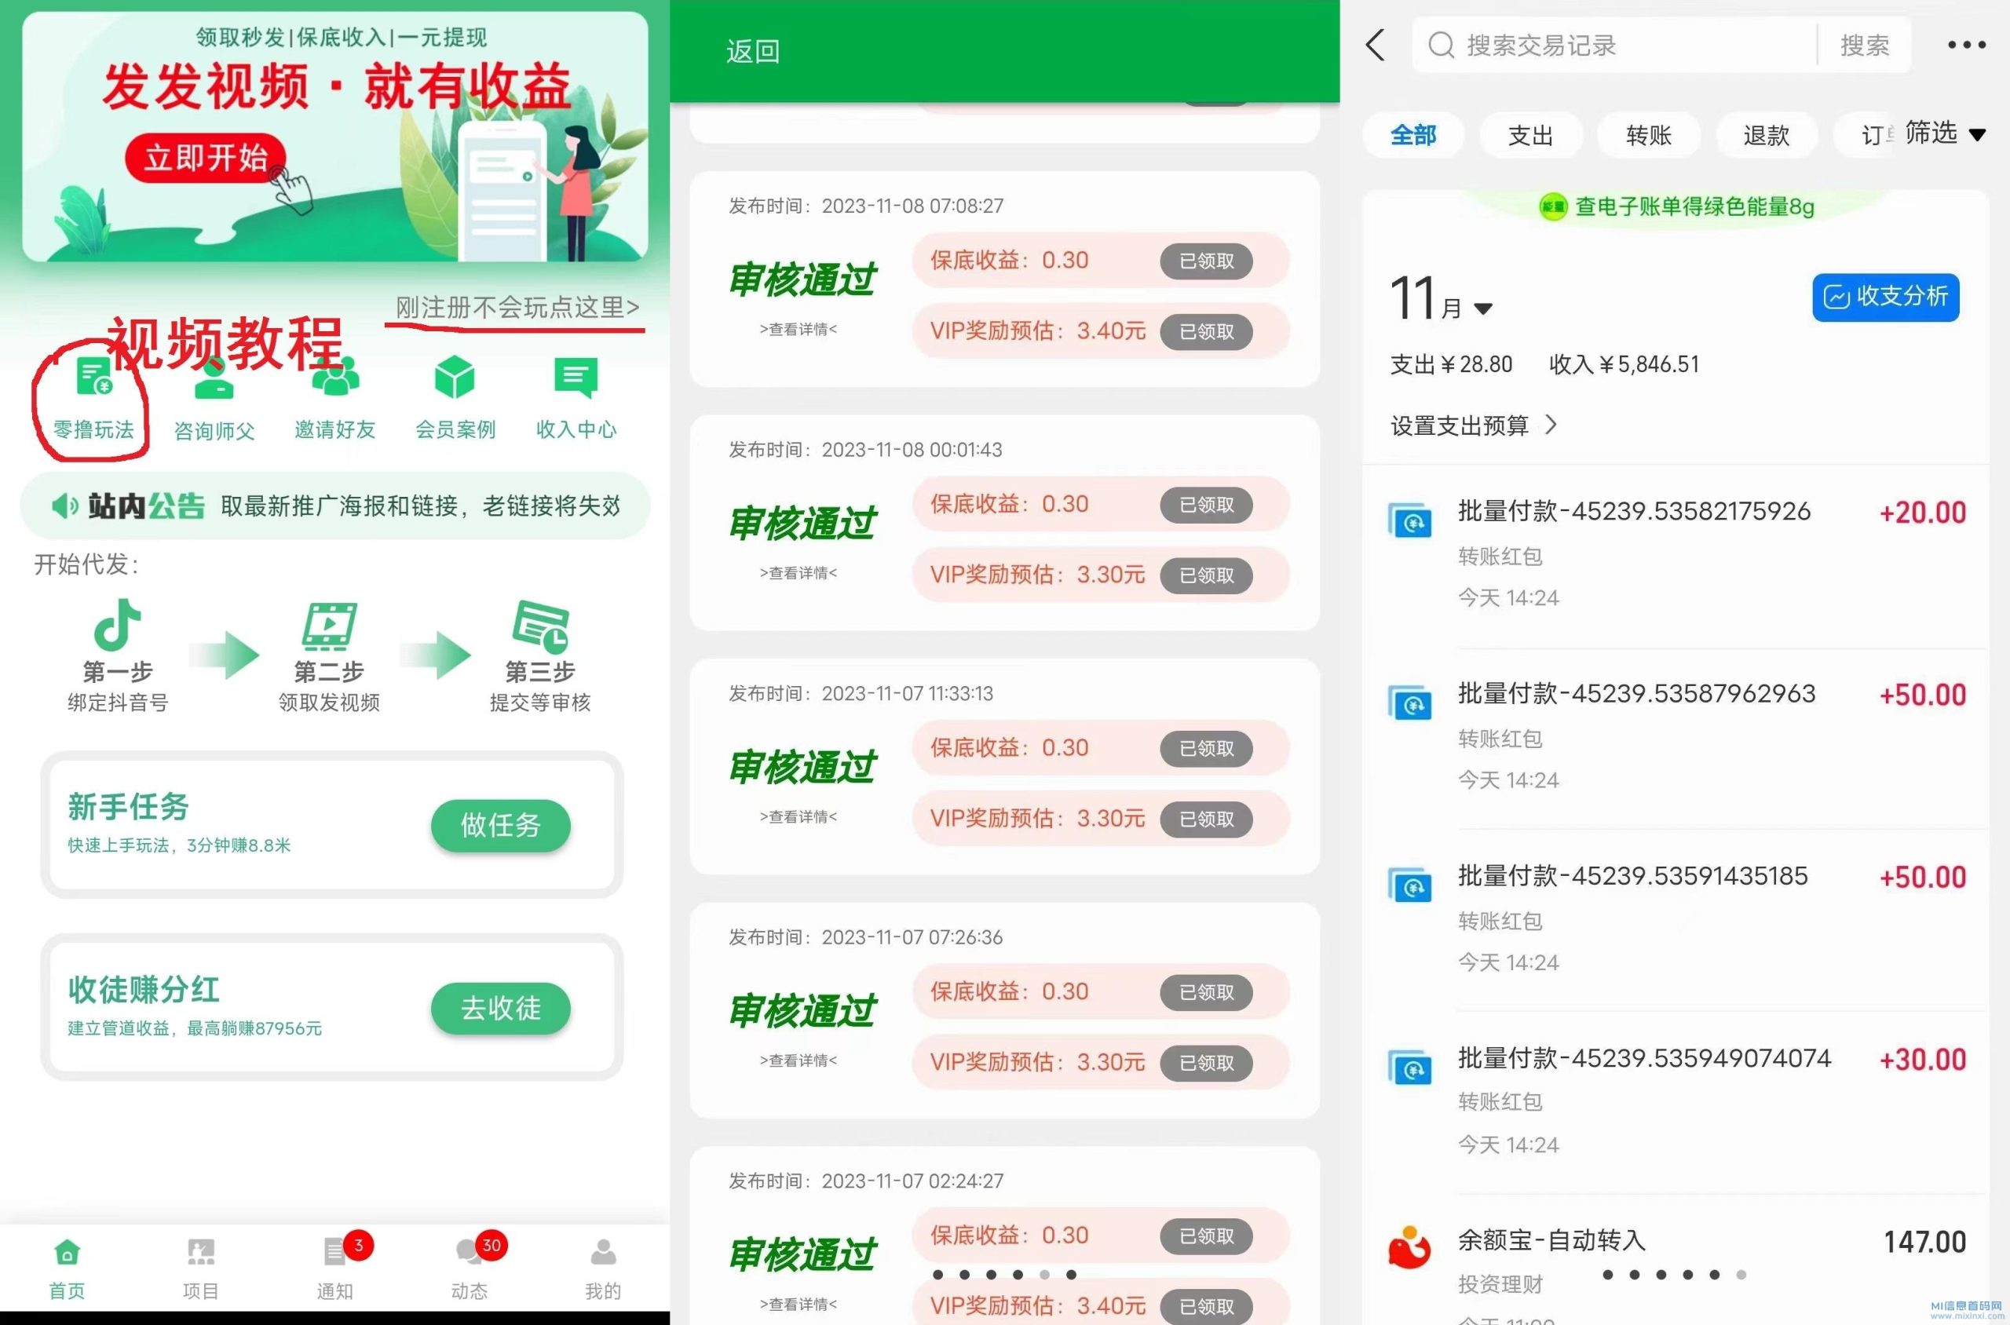Tap 已领取 beside 保底收益 of 11:33:13 record

click(1206, 749)
